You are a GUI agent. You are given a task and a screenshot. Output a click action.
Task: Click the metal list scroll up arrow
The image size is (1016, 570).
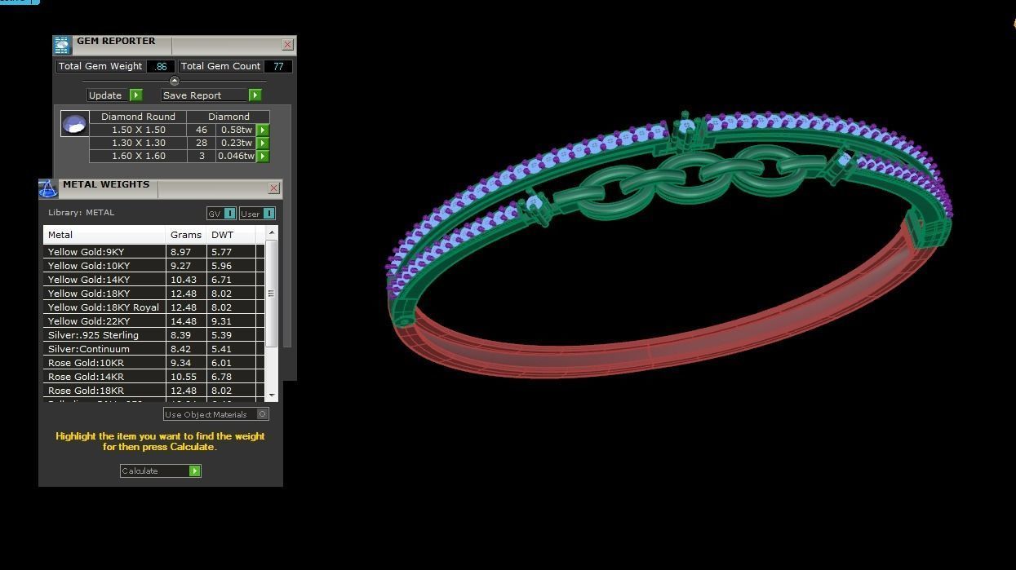coord(272,233)
